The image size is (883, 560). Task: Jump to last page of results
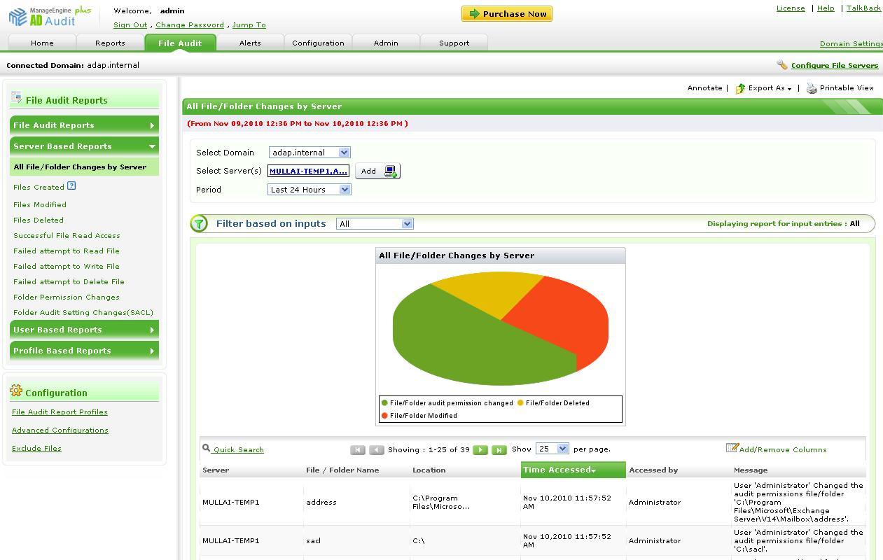(499, 450)
